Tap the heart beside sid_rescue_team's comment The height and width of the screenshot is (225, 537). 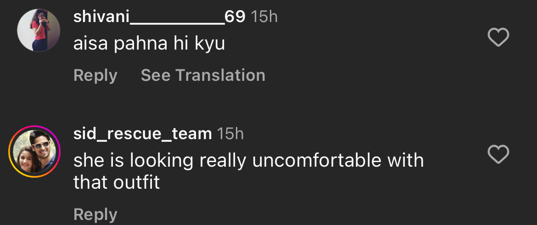click(498, 155)
